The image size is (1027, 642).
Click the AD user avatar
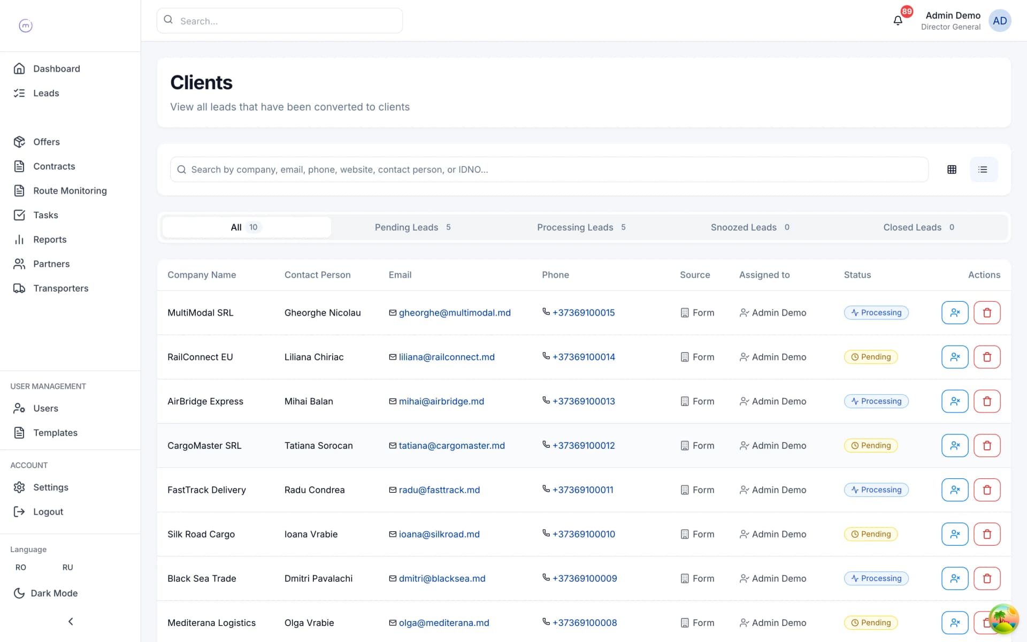point(1000,21)
